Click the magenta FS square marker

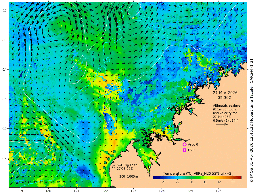184,150
